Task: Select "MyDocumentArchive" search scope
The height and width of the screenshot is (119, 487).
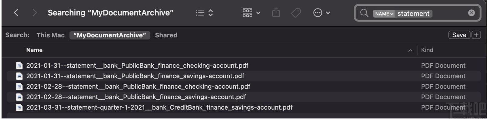Action: [x=110, y=35]
